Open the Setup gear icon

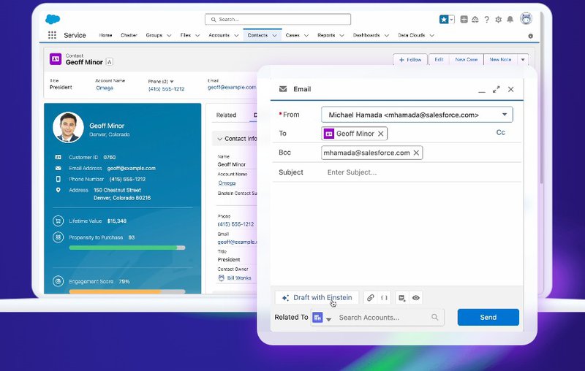(x=499, y=20)
